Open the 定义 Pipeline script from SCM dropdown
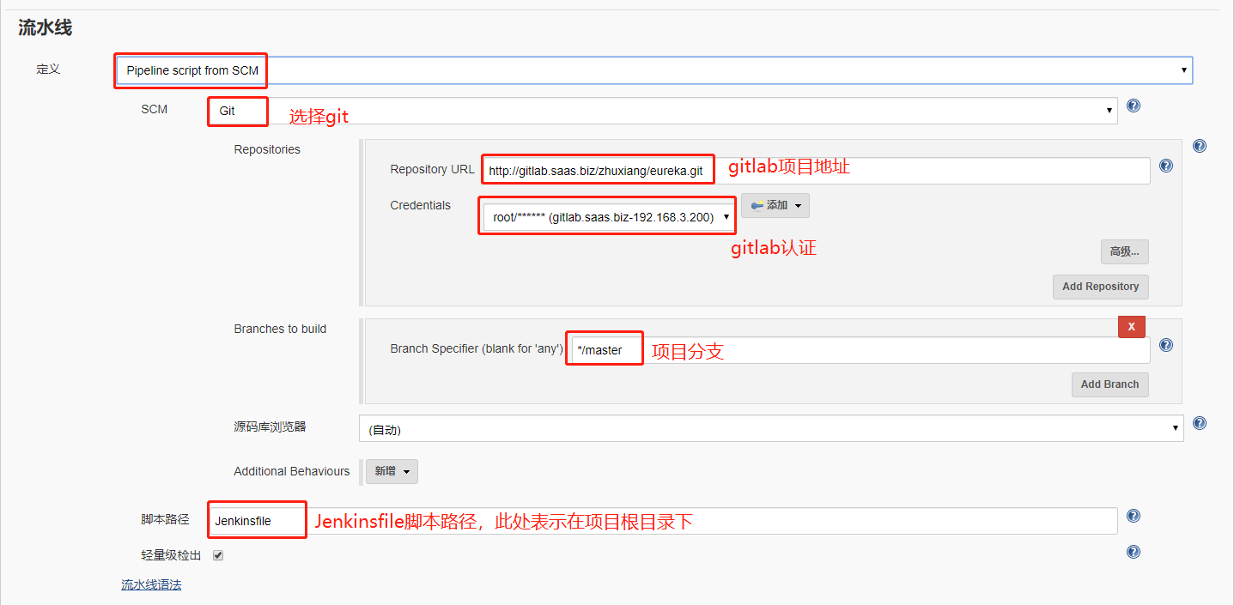 pyautogui.click(x=653, y=70)
